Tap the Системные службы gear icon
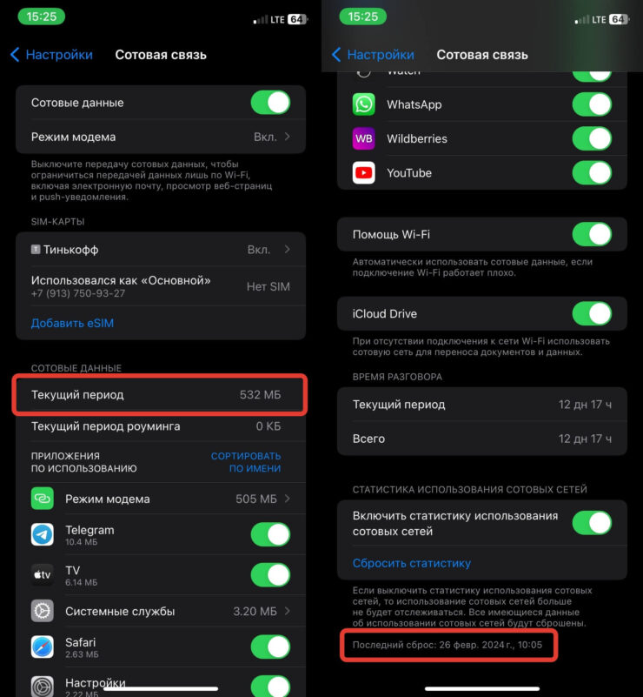643x697 pixels. coord(43,611)
